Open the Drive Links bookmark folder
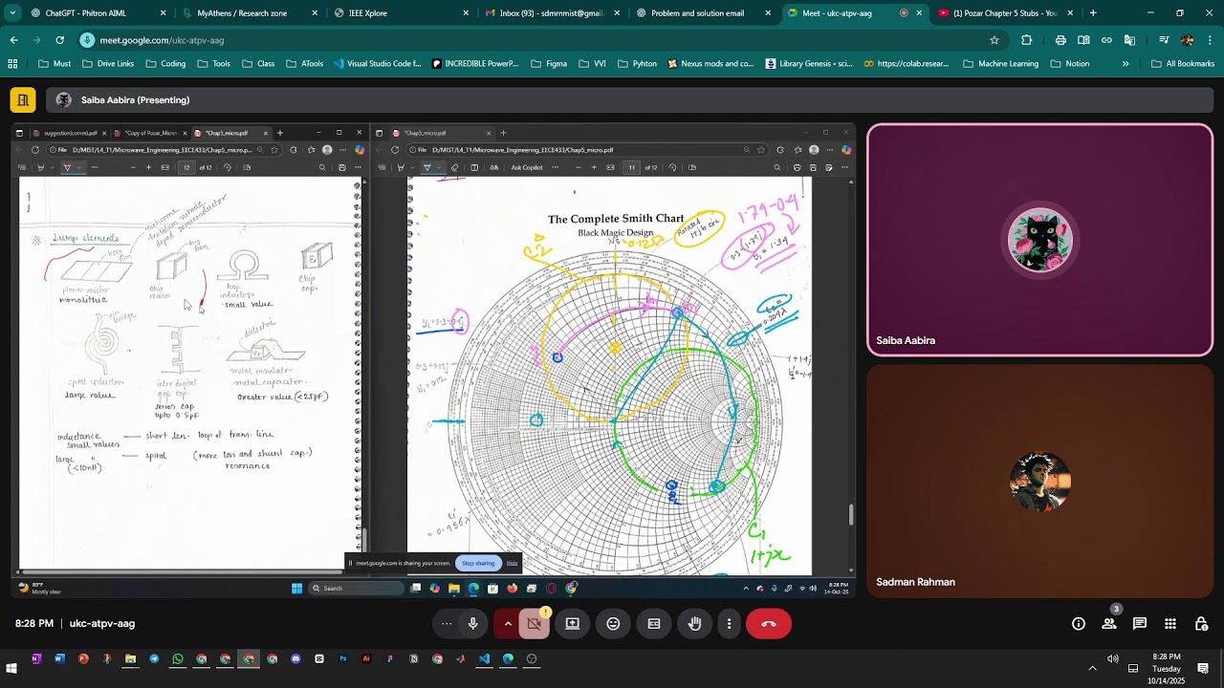 [108, 64]
